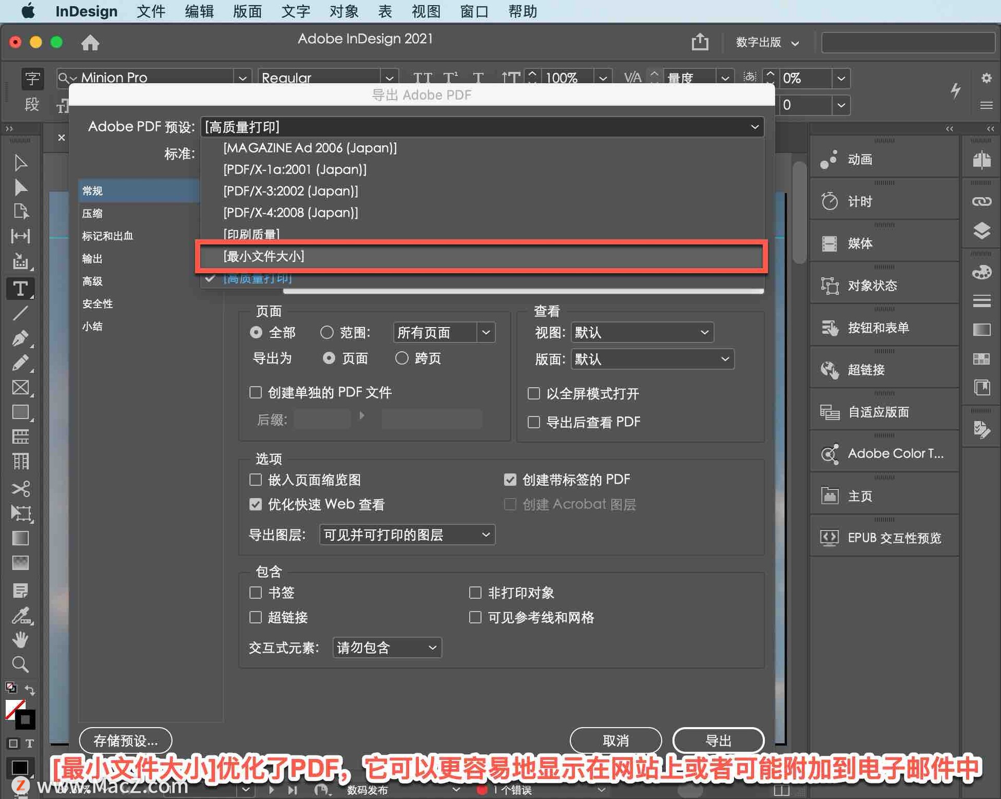The height and width of the screenshot is (799, 1001).
Task: Select the Zoom tool
Action: click(20, 664)
